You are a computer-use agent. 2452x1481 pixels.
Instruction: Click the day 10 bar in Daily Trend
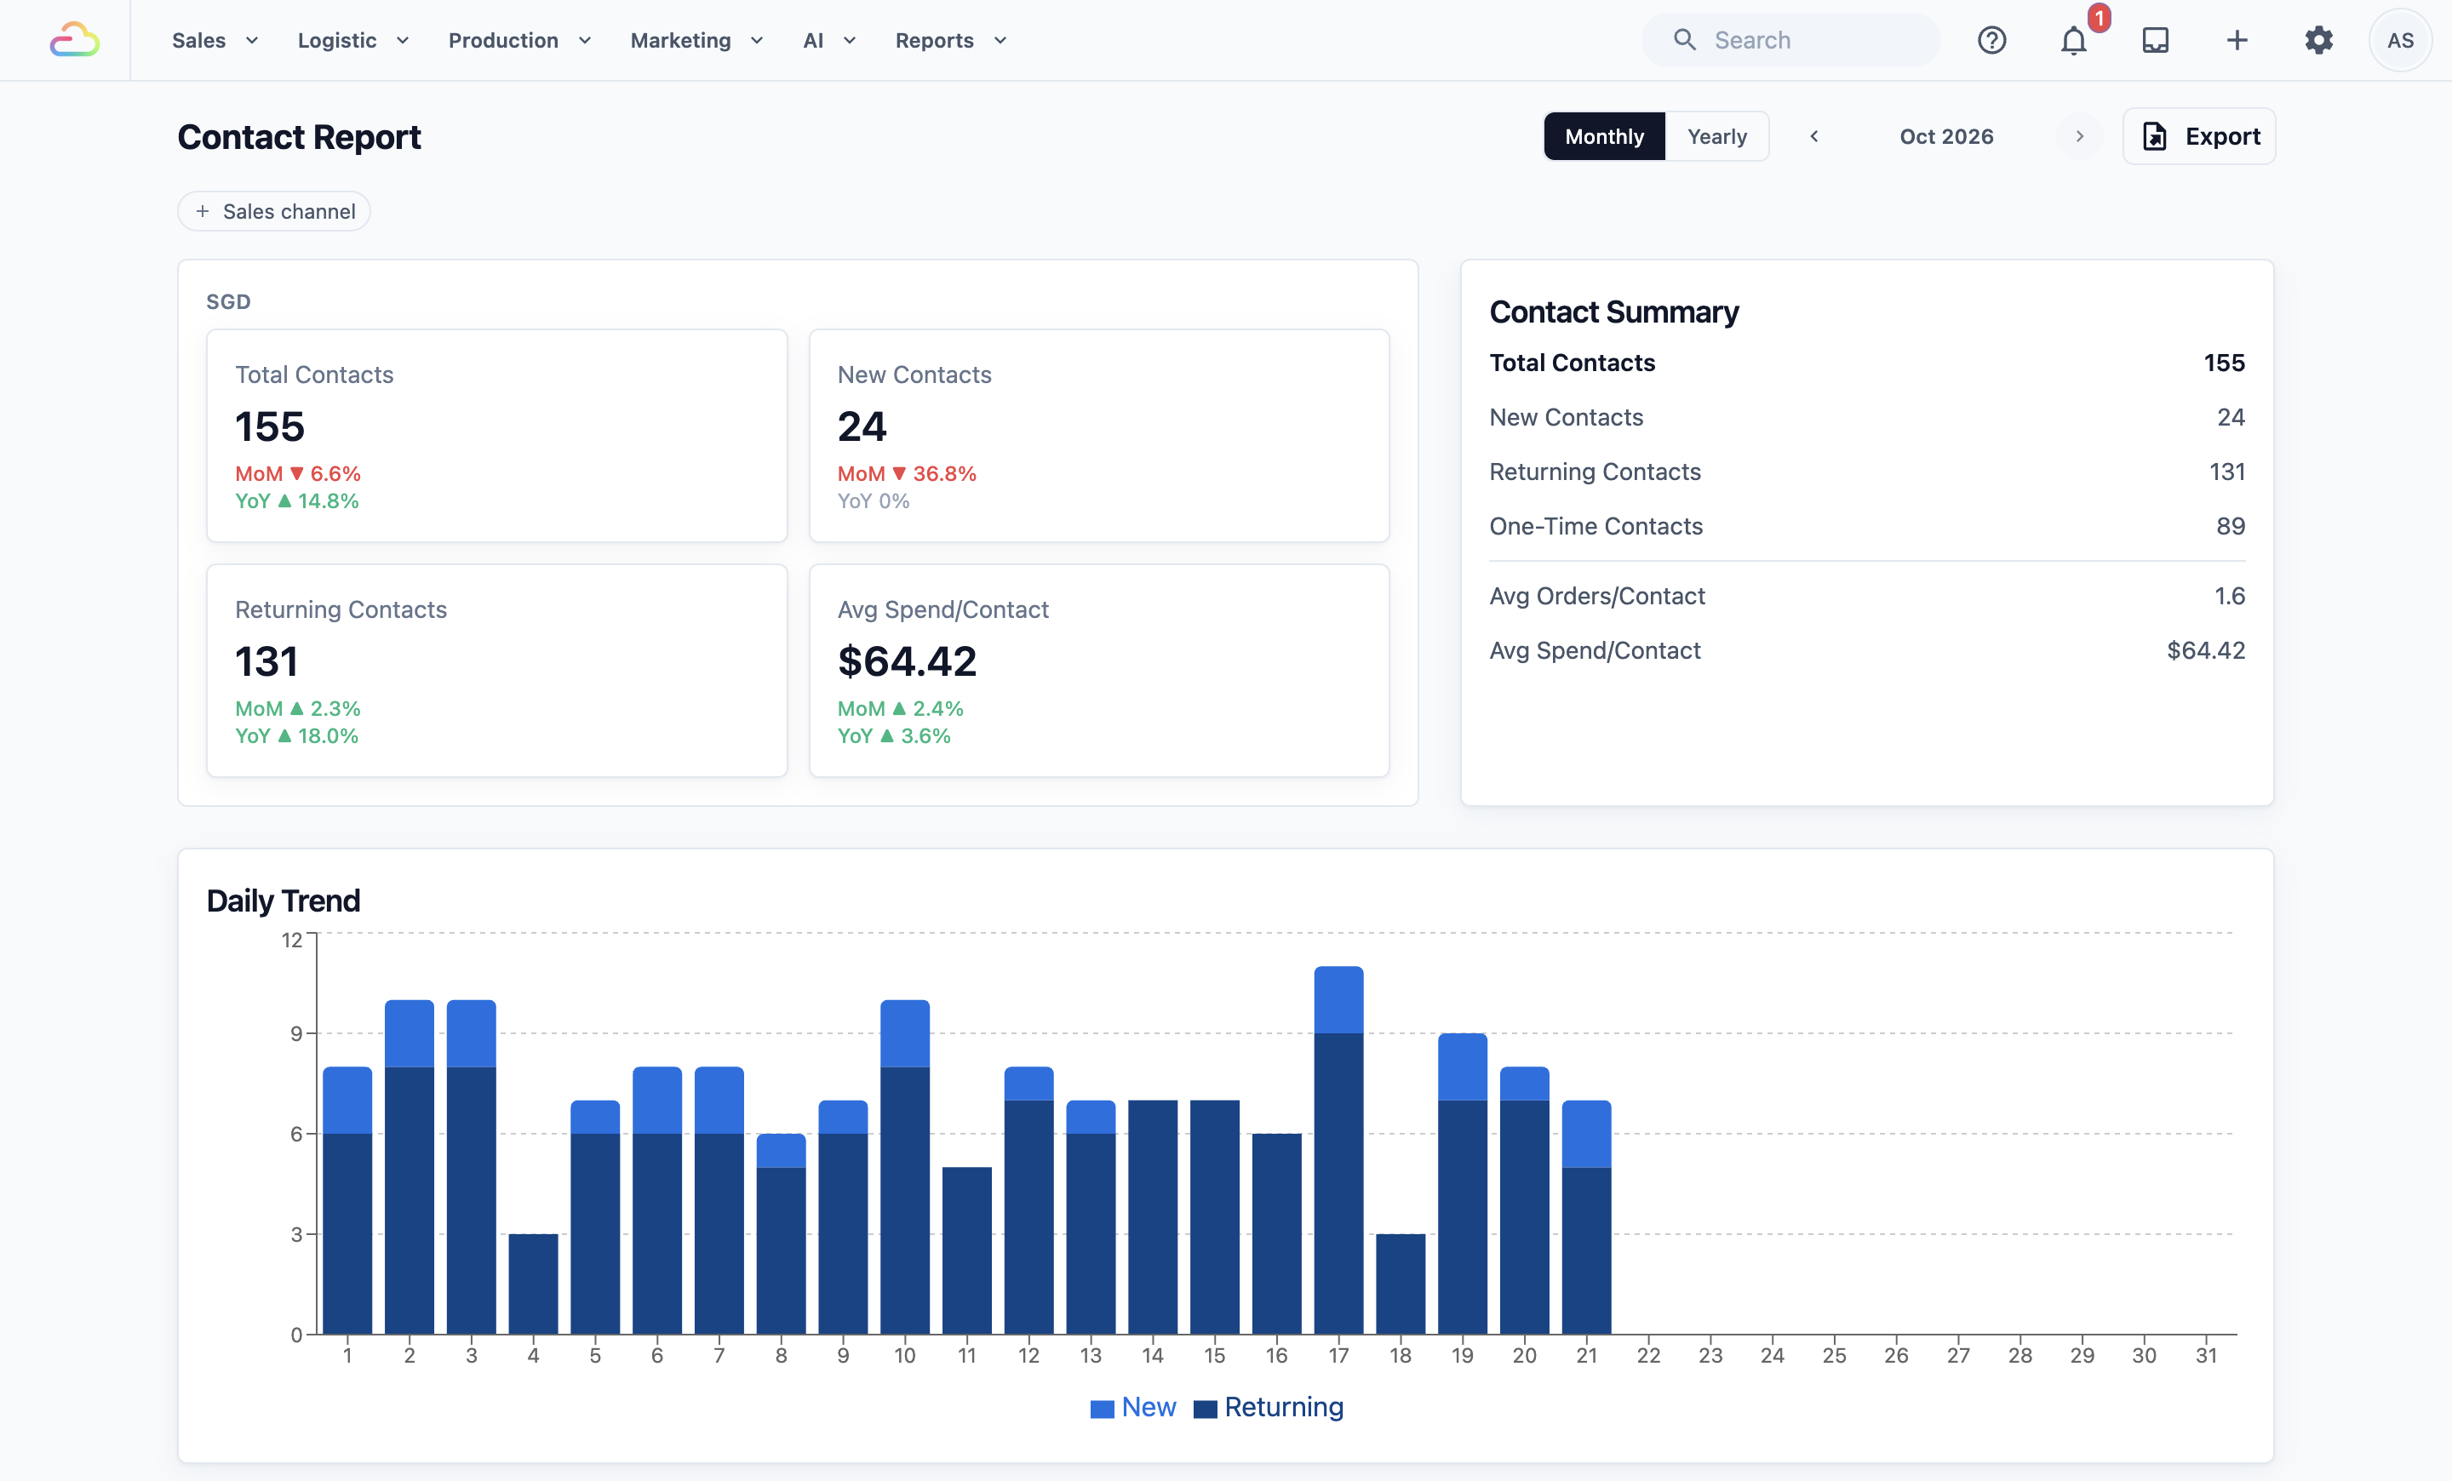tap(904, 1168)
